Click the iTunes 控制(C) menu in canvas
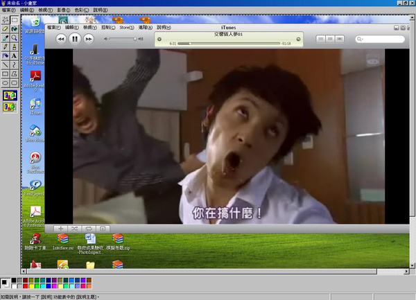The image size is (416, 300). pos(108,27)
